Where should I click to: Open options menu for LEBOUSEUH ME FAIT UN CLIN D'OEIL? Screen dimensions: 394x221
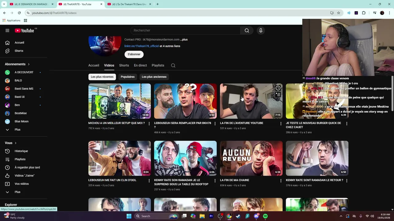[x=149, y=180]
